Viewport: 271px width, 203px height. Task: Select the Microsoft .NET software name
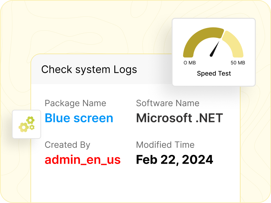click(x=179, y=118)
